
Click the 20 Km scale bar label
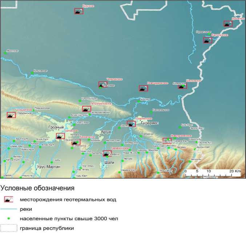tap(235, 171)
